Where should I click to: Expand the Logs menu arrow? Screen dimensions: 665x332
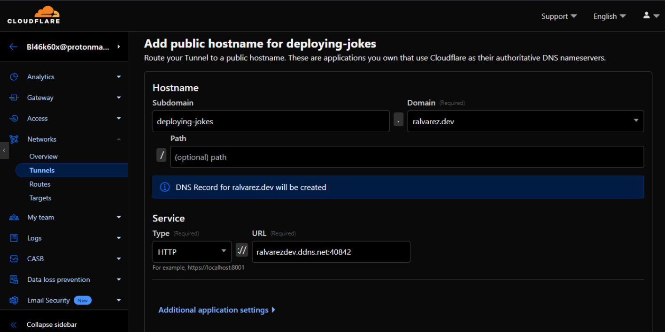(119, 238)
